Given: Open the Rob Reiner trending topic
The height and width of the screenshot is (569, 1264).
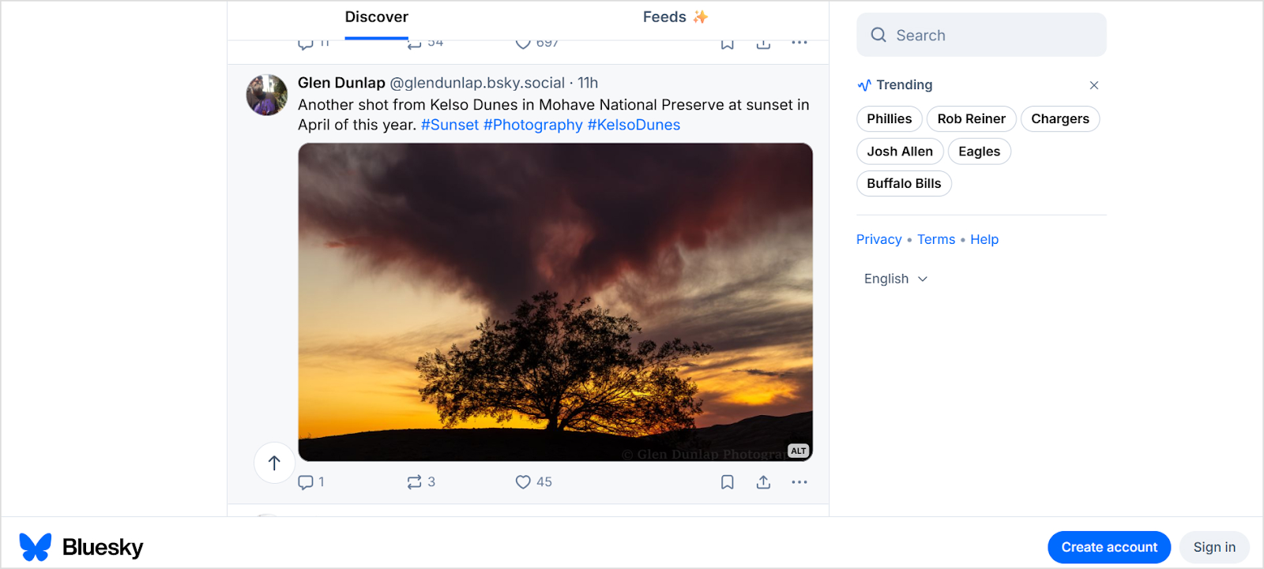Looking at the screenshot, I should [x=971, y=119].
